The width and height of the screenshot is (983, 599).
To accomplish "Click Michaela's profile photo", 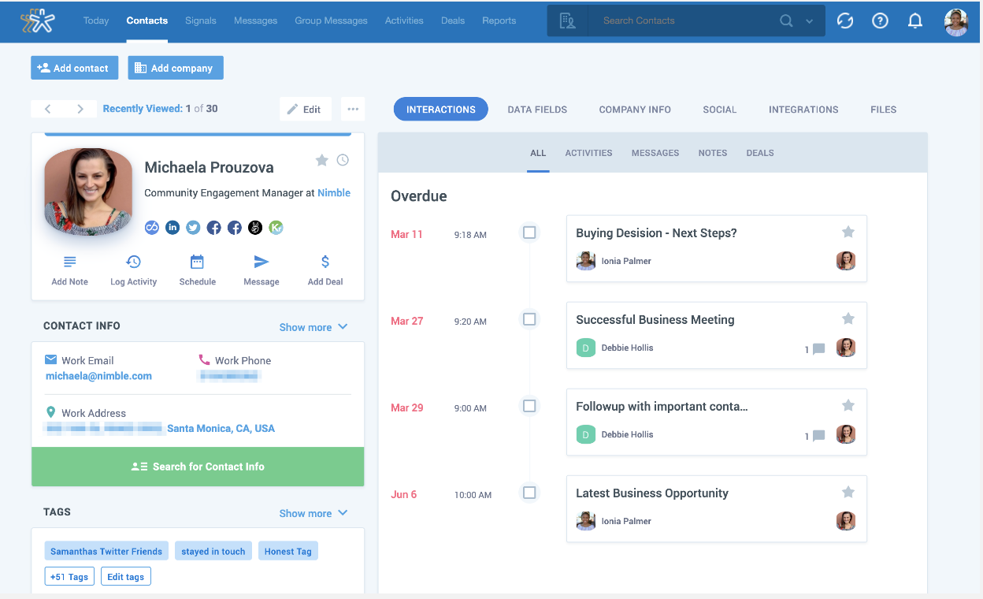I will click(88, 192).
